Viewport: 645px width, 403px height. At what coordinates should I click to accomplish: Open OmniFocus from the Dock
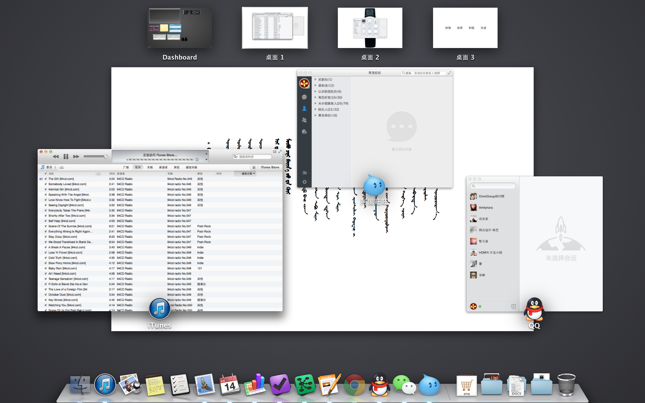(280, 385)
